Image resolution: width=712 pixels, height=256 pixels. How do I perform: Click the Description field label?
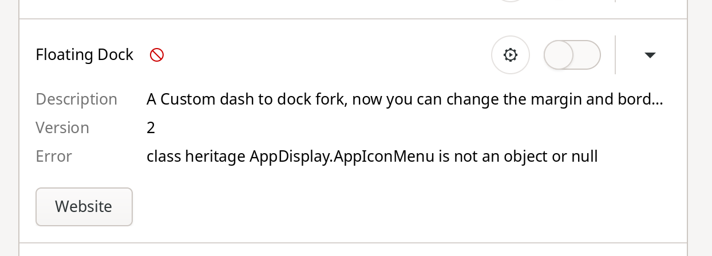click(77, 99)
